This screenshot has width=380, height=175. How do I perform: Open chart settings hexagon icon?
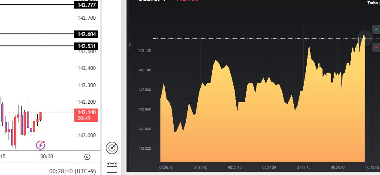(87, 157)
